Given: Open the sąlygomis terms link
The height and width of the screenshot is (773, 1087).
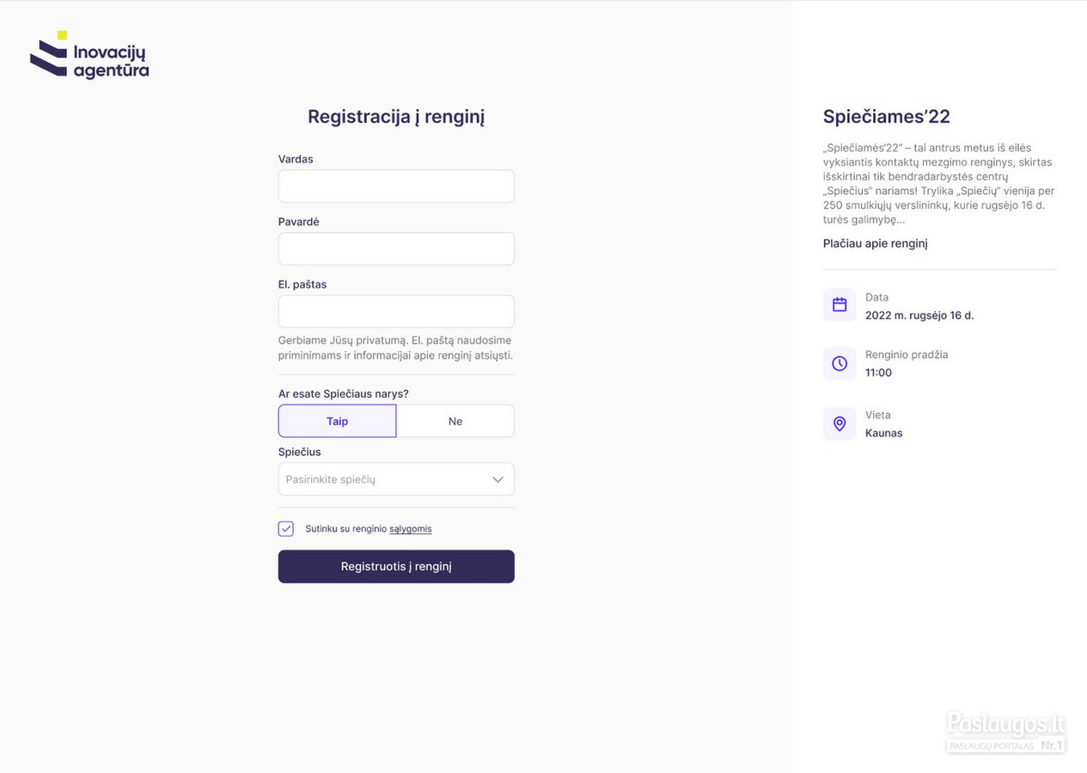Looking at the screenshot, I should point(410,529).
